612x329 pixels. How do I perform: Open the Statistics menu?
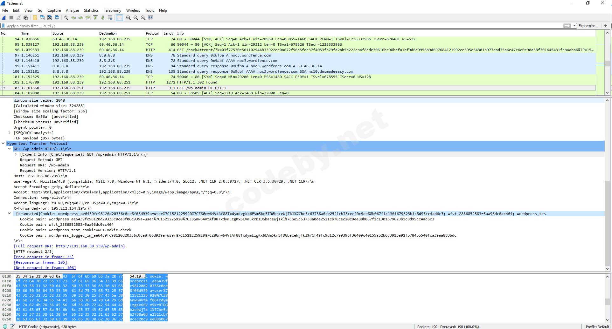click(91, 10)
